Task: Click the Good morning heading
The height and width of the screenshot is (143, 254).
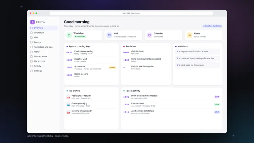Action: pyautogui.click(x=77, y=22)
